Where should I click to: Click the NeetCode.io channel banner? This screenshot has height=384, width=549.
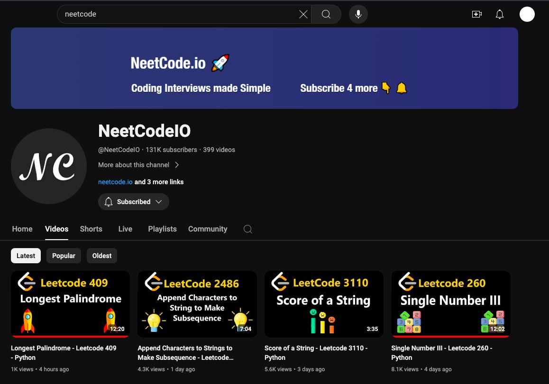[x=265, y=68]
